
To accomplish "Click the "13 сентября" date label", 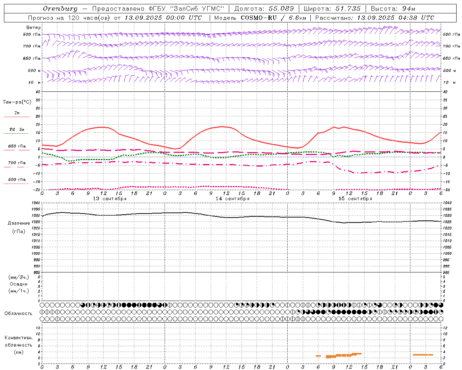I will click(110, 199).
